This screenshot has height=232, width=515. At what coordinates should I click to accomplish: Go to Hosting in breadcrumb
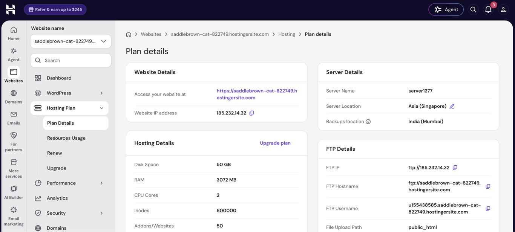pyautogui.click(x=287, y=34)
